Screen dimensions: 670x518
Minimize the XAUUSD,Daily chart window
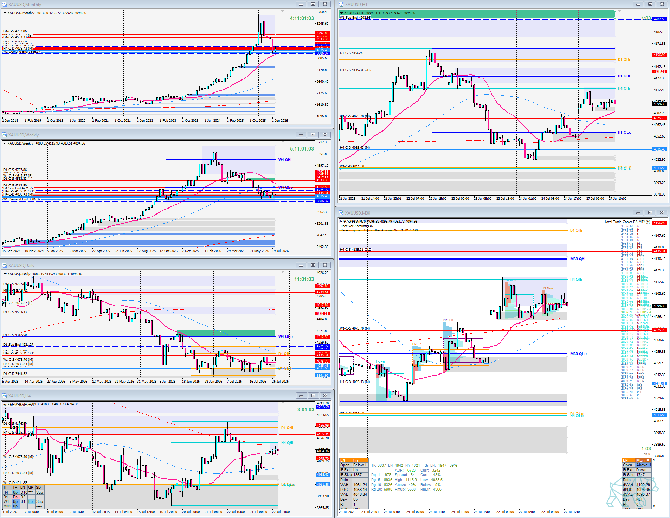tap(301, 265)
